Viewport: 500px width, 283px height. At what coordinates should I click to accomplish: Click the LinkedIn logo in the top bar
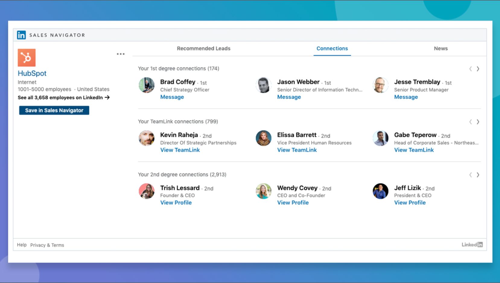[x=21, y=35]
